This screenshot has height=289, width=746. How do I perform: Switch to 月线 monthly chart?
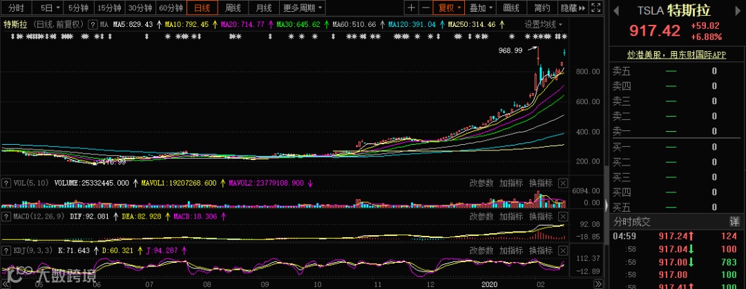(264, 8)
